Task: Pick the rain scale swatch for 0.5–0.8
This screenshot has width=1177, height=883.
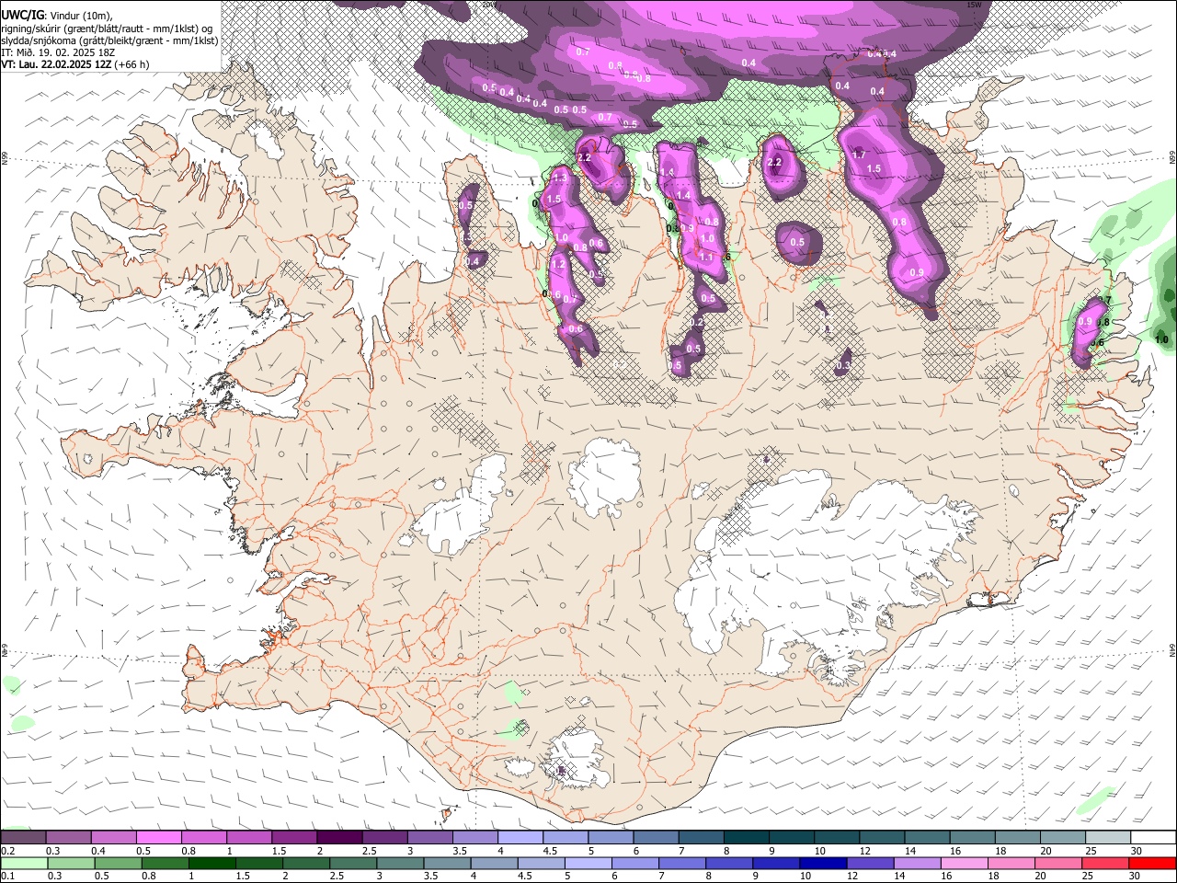Action: coord(118,863)
